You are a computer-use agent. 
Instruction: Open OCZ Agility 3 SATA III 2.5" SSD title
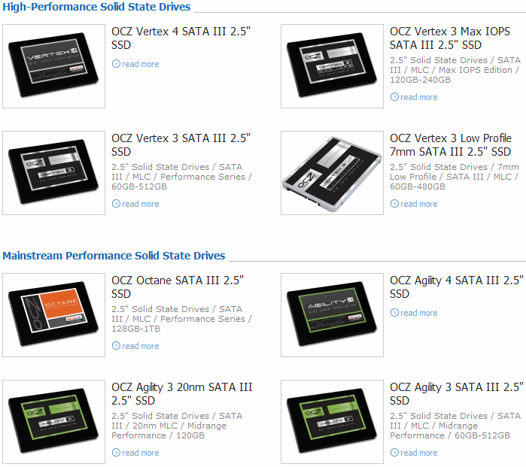(x=457, y=393)
